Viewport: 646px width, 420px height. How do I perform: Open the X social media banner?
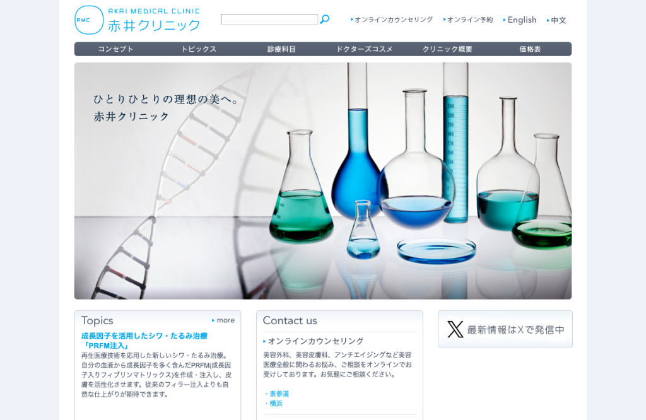tap(505, 329)
